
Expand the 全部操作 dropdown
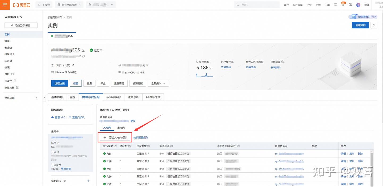[x=158, y=83]
